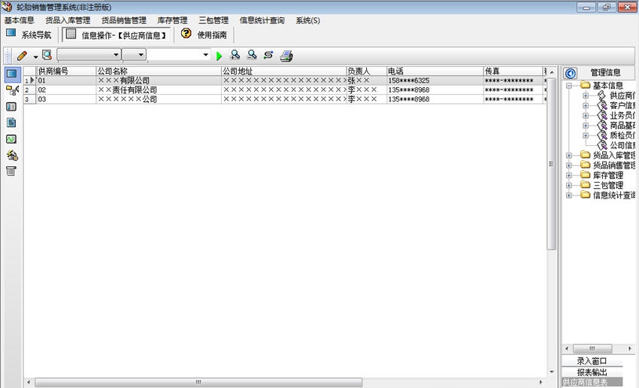Screen dimensions: 639x388
Task: Select the ×××有限公司 cell
Action: coord(159,80)
